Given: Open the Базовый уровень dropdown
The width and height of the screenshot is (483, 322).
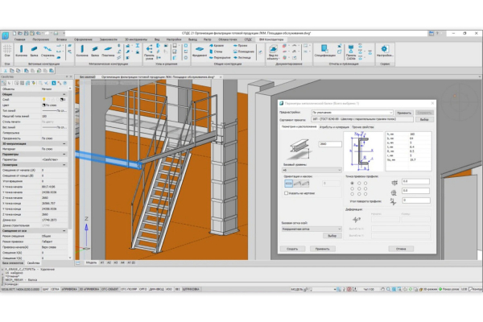Looking at the screenshot, I should (x=312, y=170).
